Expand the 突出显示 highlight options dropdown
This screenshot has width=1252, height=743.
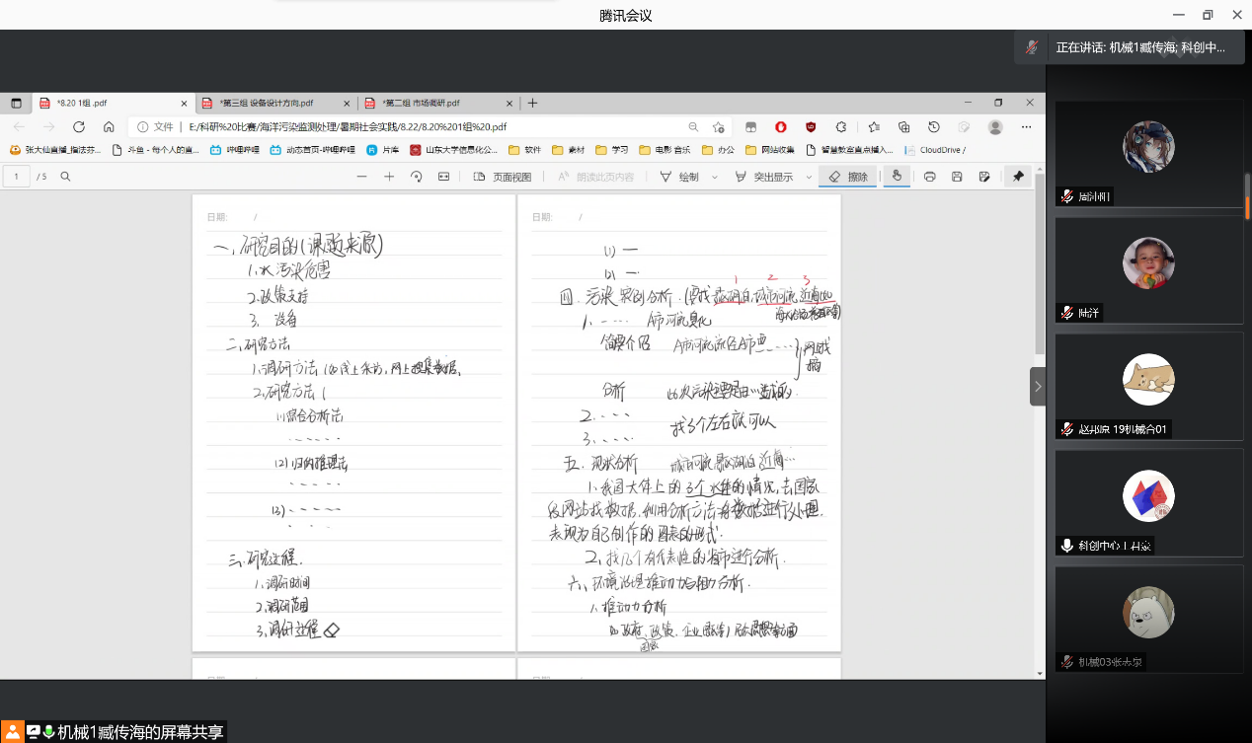click(810, 177)
